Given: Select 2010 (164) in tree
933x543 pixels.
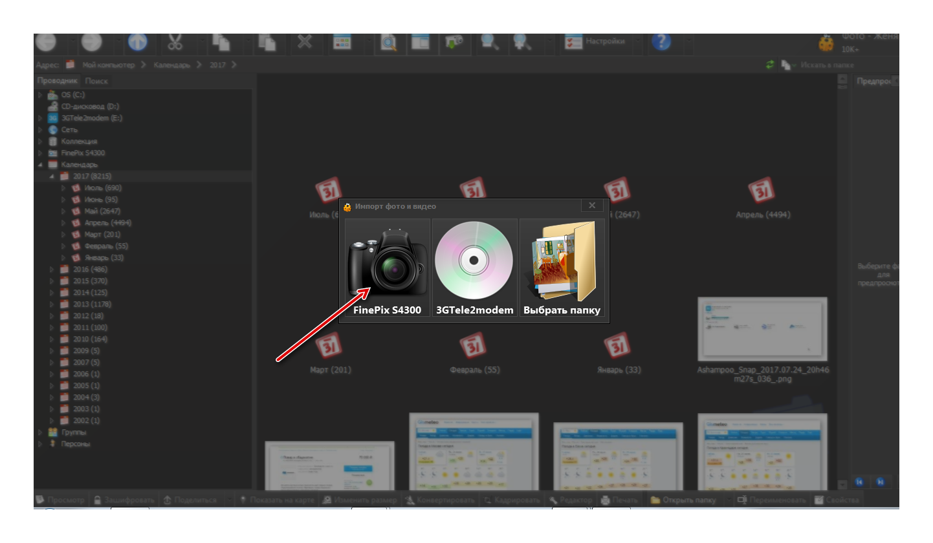Looking at the screenshot, I should [90, 339].
